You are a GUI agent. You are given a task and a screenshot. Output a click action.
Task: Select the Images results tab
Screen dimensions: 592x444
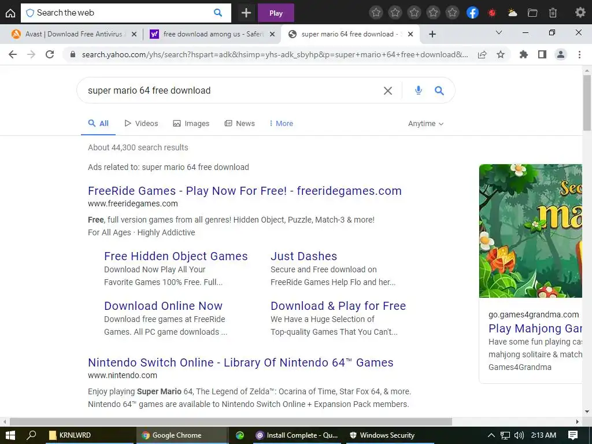pos(191,124)
